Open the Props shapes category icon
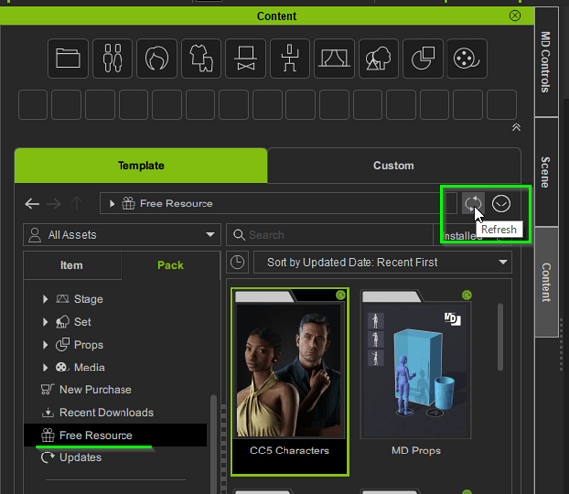Viewport: 569px width, 494px height. coord(423,58)
